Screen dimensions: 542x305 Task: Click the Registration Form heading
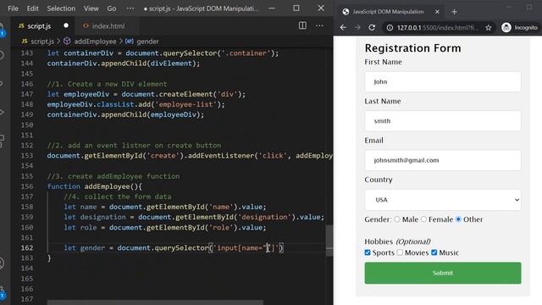[412, 48]
